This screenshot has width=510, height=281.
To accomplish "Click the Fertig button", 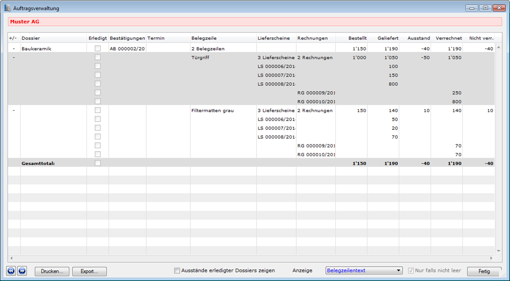I will 484,271.
